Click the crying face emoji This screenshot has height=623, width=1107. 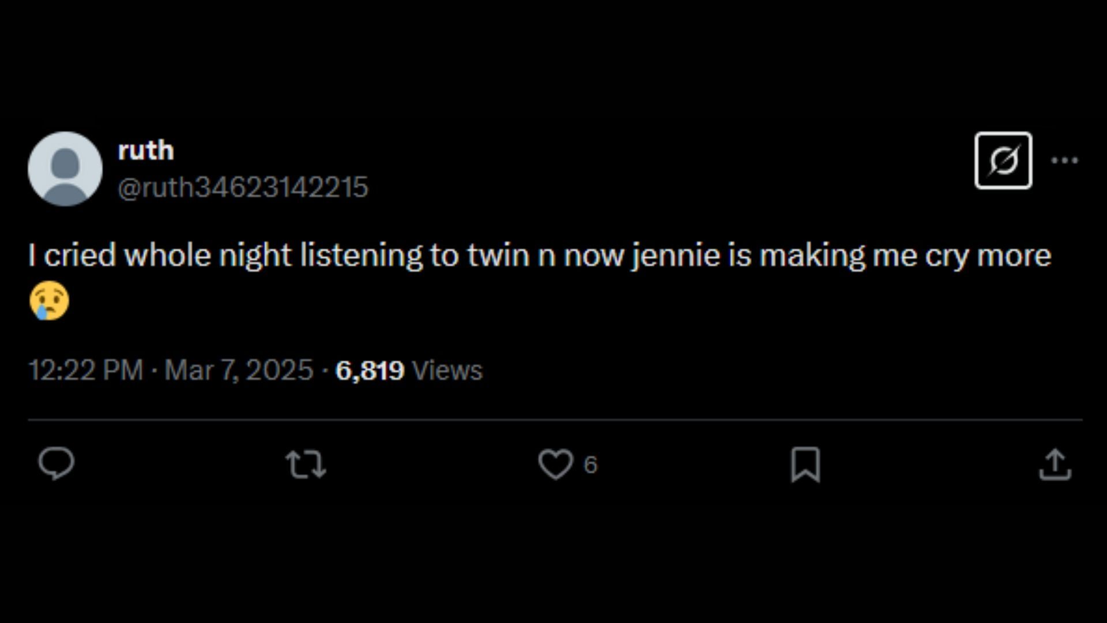pos(50,301)
